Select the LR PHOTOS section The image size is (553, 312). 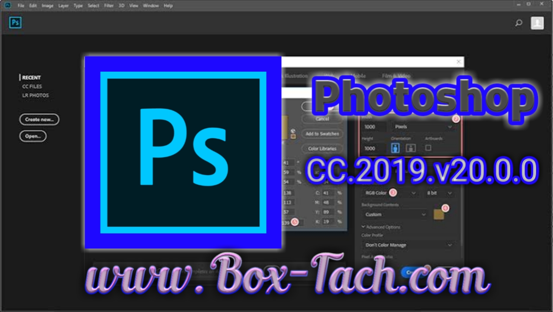pyautogui.click(x=35, y=95)
